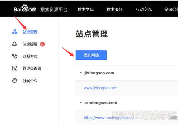Viewport: 178px width, 125px height.
Task: Click the Baidu logo
Action: (25, 8)
